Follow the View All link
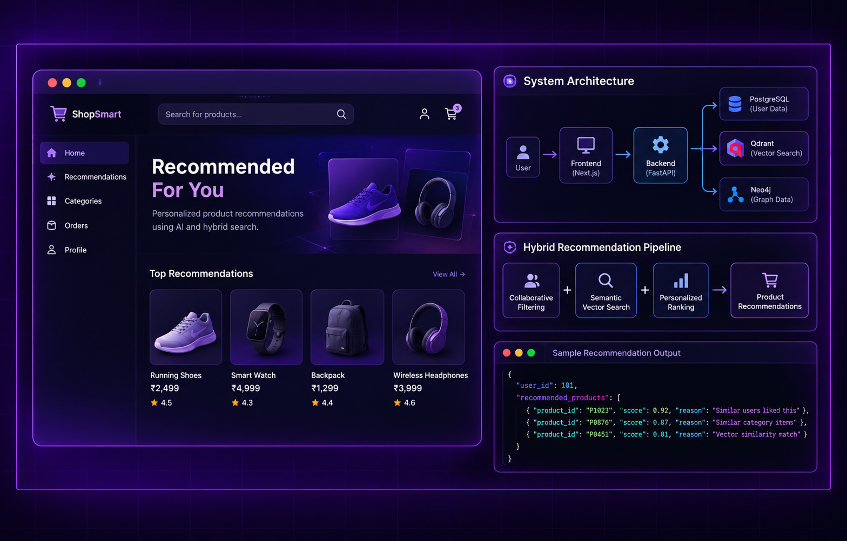This screenshot has width=847, height=541. 448,274
